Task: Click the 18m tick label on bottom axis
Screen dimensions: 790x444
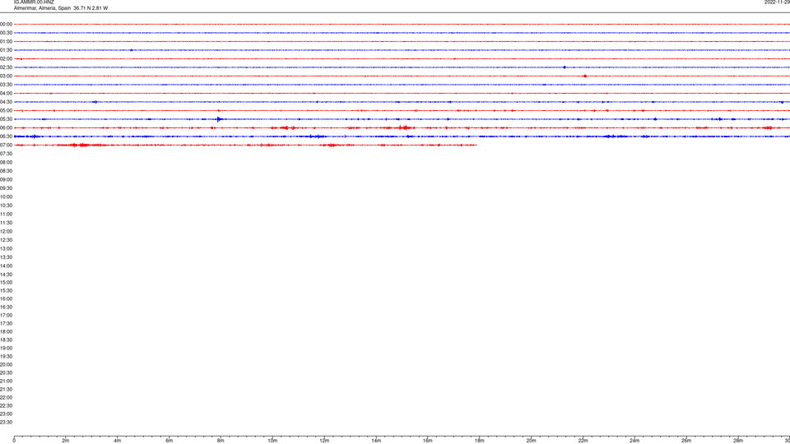Action: point(480,441)
